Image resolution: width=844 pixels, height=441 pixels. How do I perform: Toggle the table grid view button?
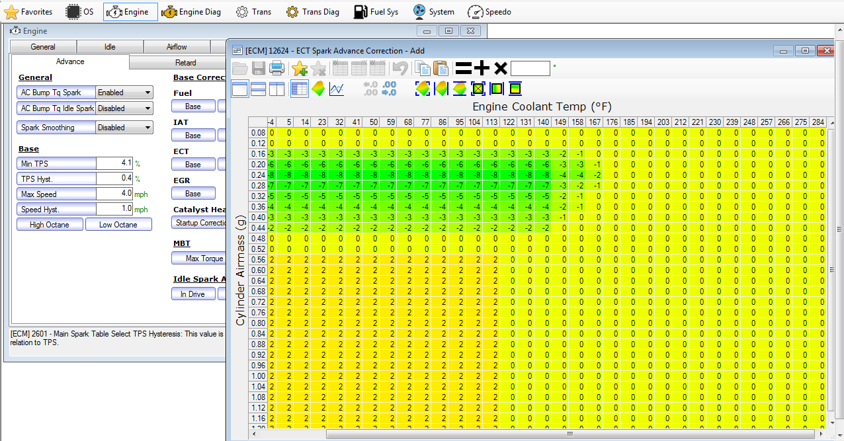300,89
